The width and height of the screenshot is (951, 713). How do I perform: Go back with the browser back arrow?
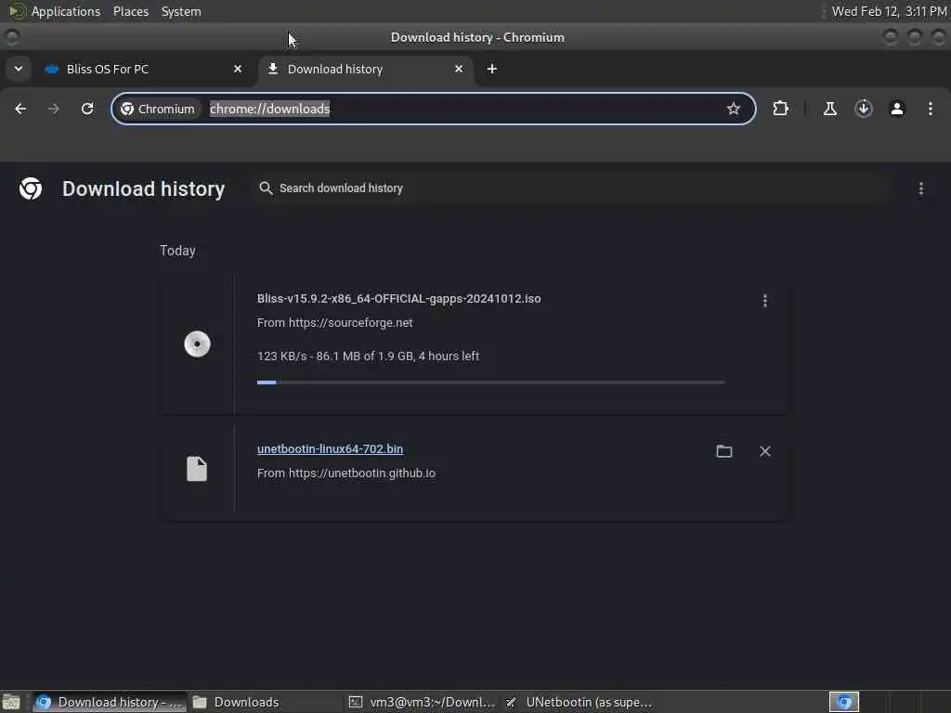point(20,109)
